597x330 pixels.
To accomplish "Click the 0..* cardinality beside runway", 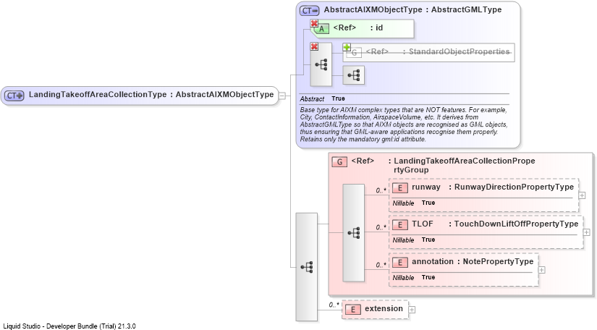I will 381,190.
